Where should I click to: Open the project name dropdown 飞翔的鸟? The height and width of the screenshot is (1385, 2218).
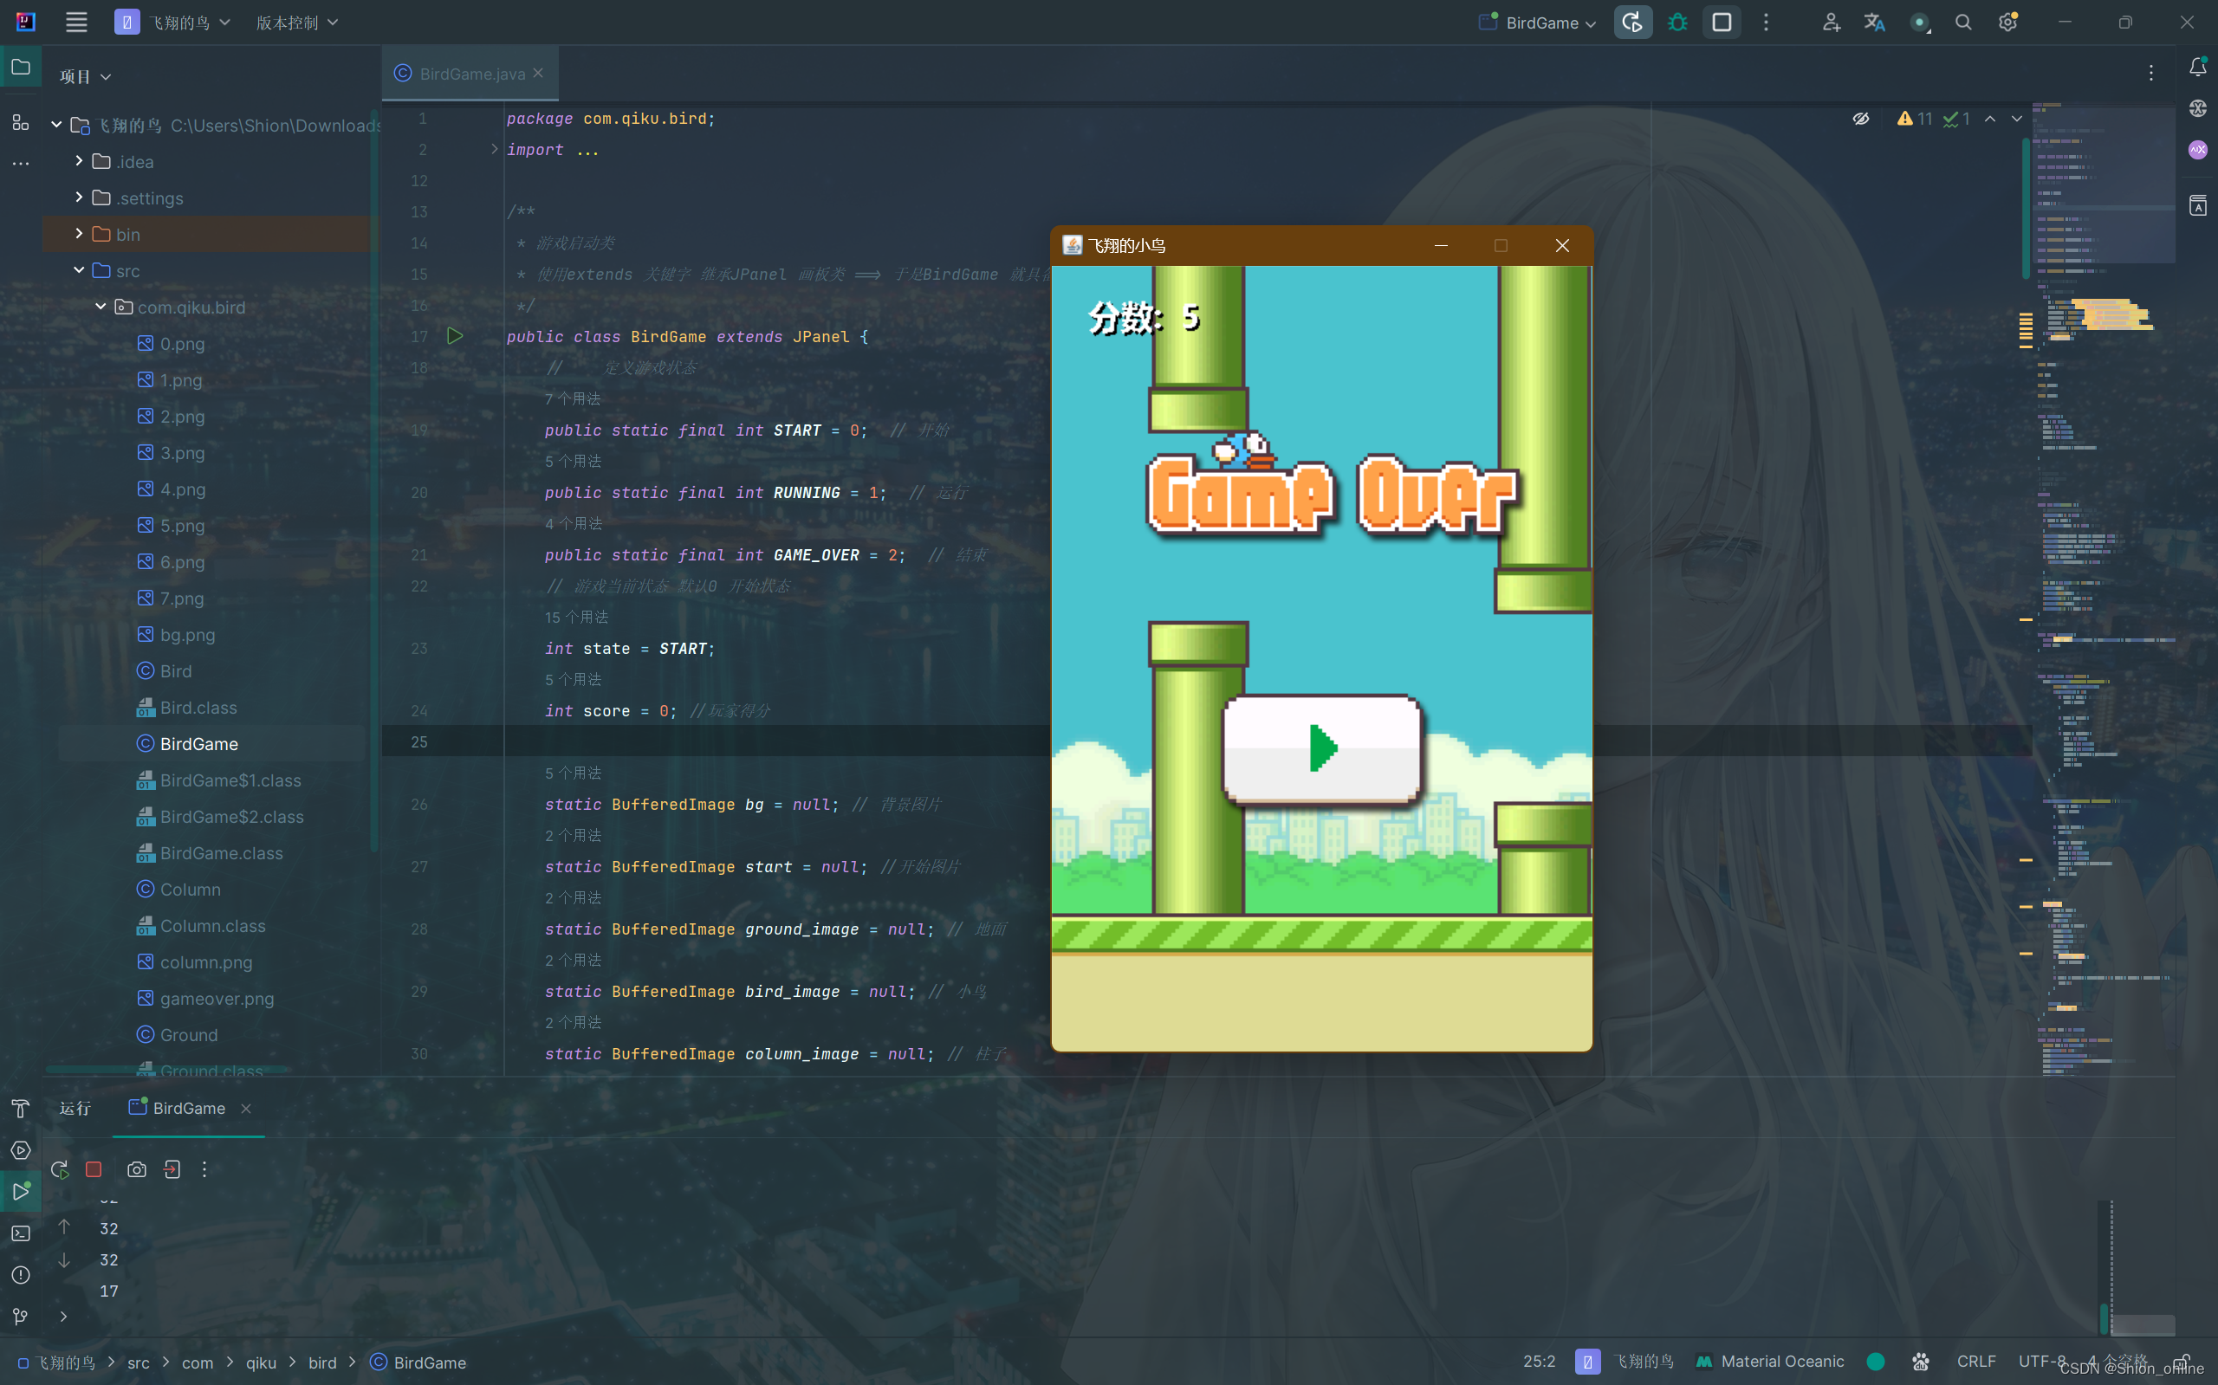click(x=172, y=22)
